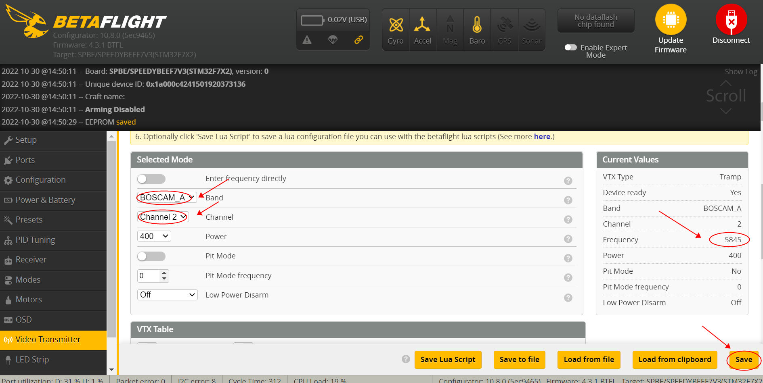The image size is (763, 383).
Task: Toggle the Pit Mode switch
Action: pos(151,256)
